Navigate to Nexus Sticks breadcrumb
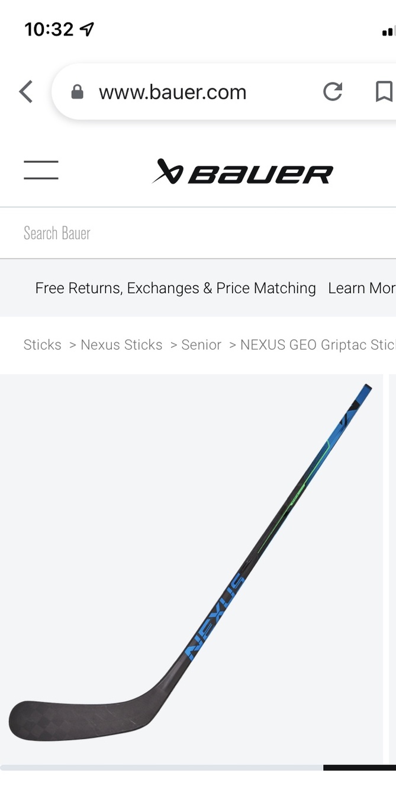This screenshot has width=396, height=790. tap(121, 345)
